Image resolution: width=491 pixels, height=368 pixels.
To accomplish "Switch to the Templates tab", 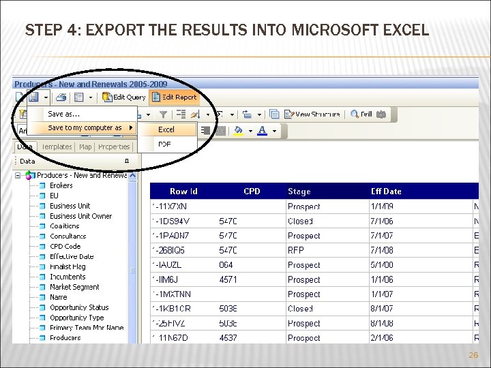I will [x=57, y=147].
